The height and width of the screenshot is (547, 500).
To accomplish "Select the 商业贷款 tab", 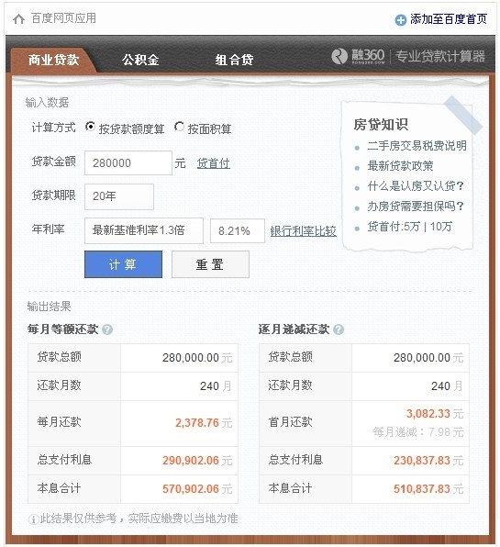I will 54,60.
